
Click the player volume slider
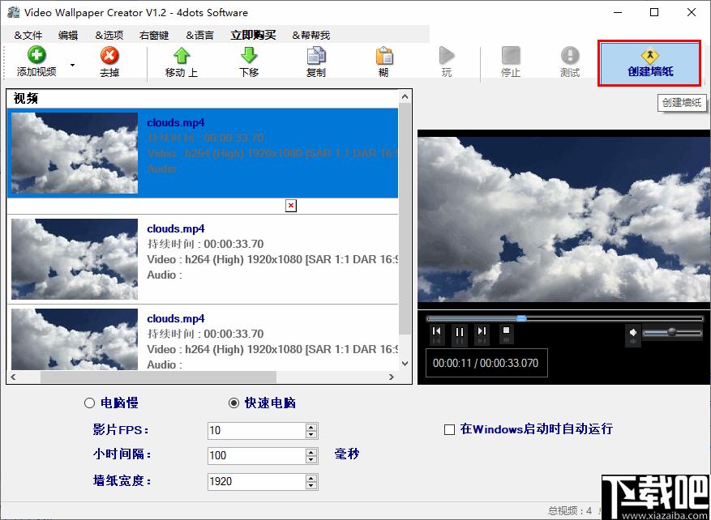[x=672, y=333]
